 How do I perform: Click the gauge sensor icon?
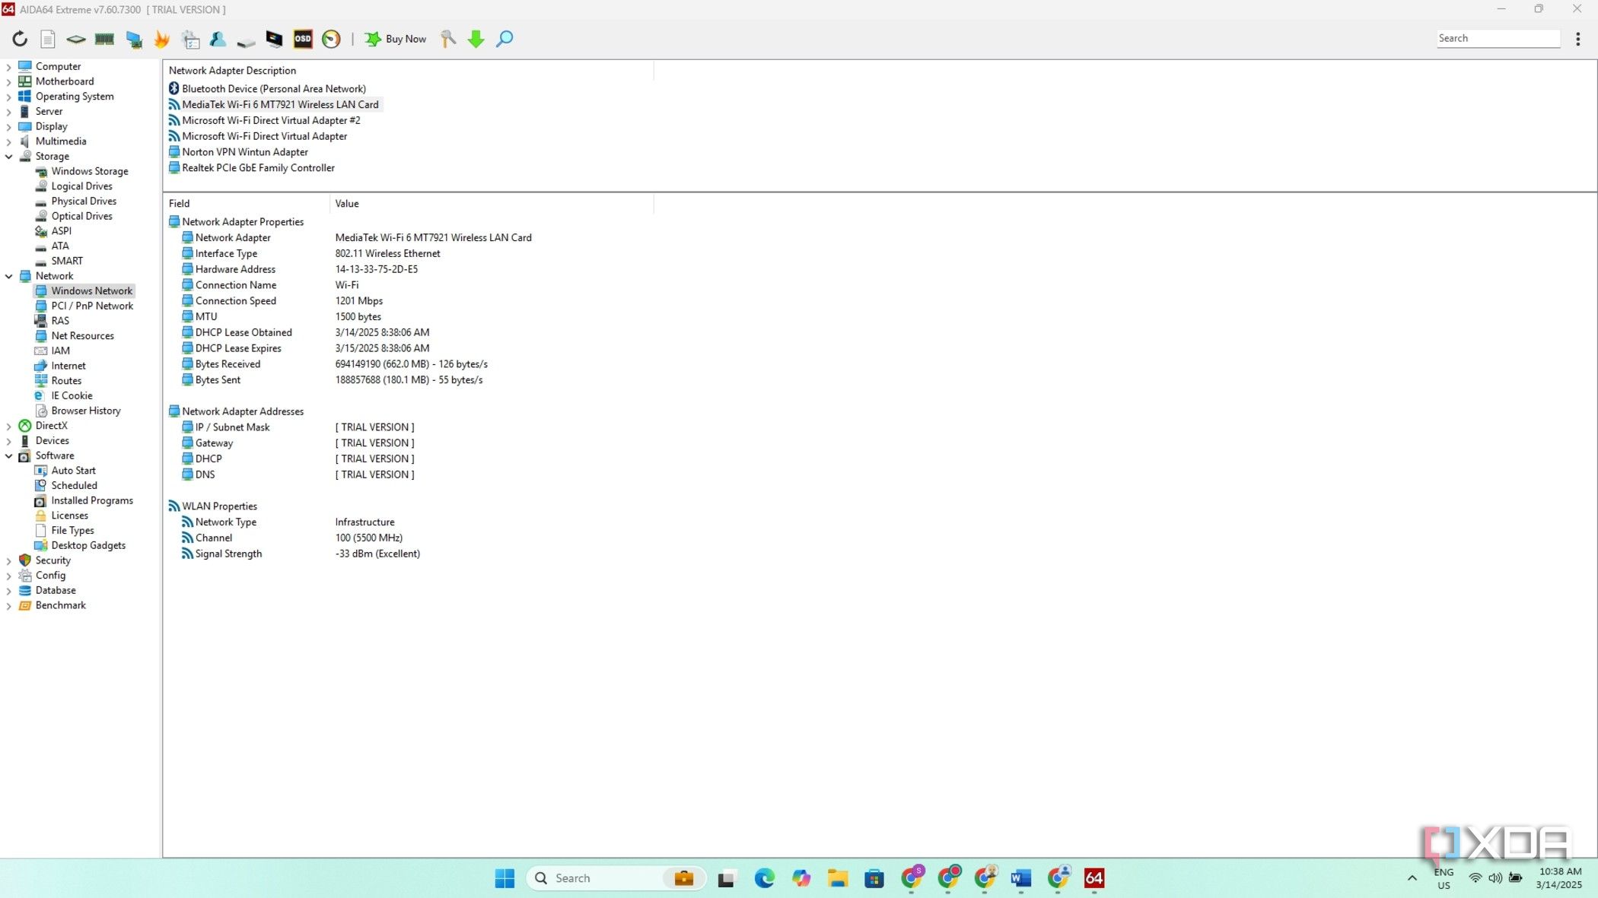(x=331, y=39)
